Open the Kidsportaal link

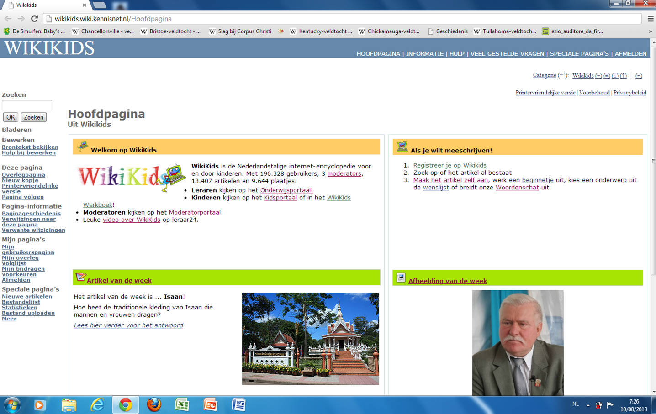[x=280, y=198]
